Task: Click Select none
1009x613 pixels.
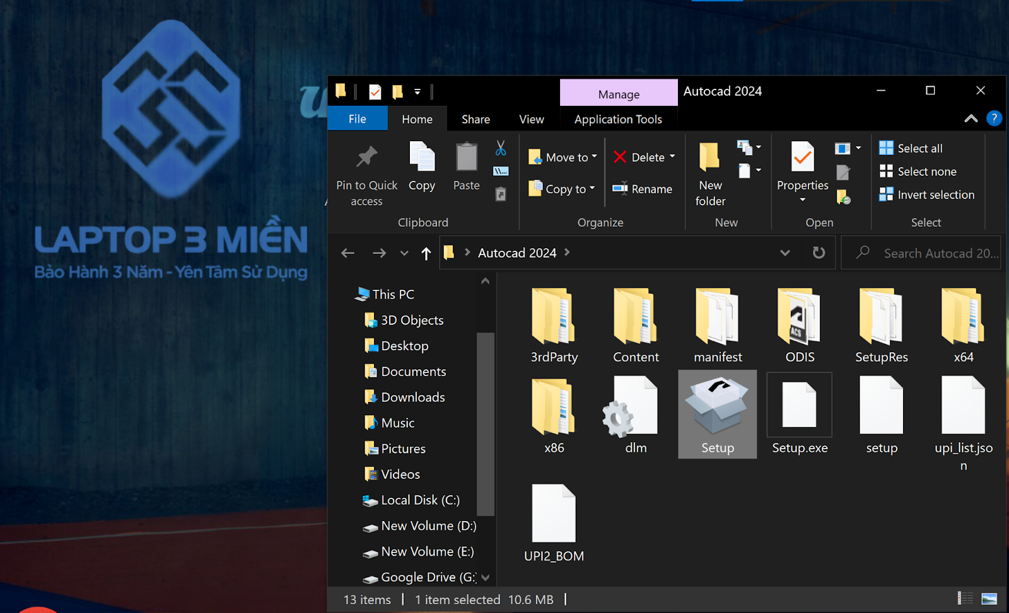Action: 918,171
